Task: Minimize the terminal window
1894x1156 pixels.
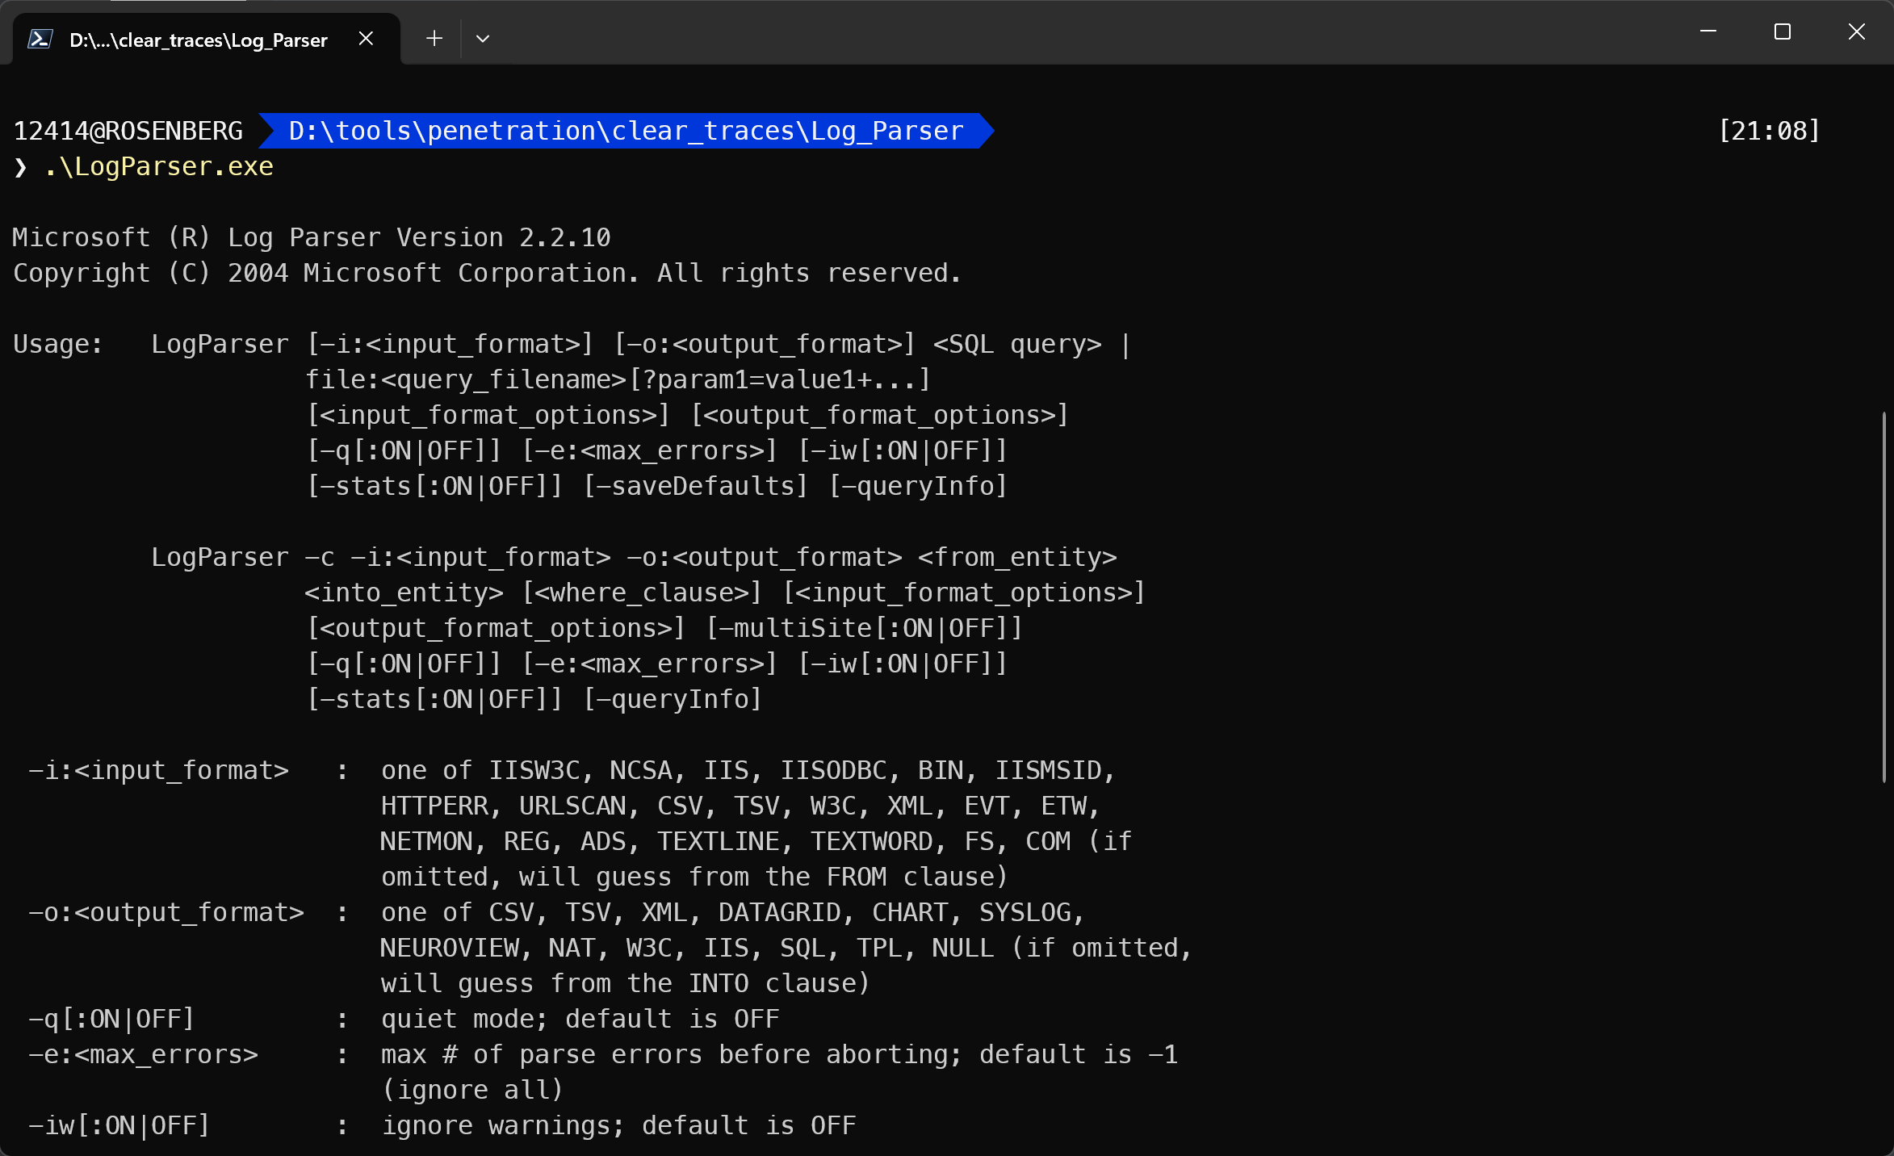Action: tap(1708, 31)
